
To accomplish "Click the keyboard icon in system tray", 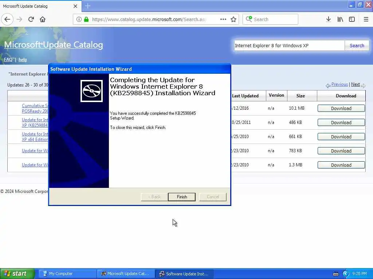I will coord(336,274).
